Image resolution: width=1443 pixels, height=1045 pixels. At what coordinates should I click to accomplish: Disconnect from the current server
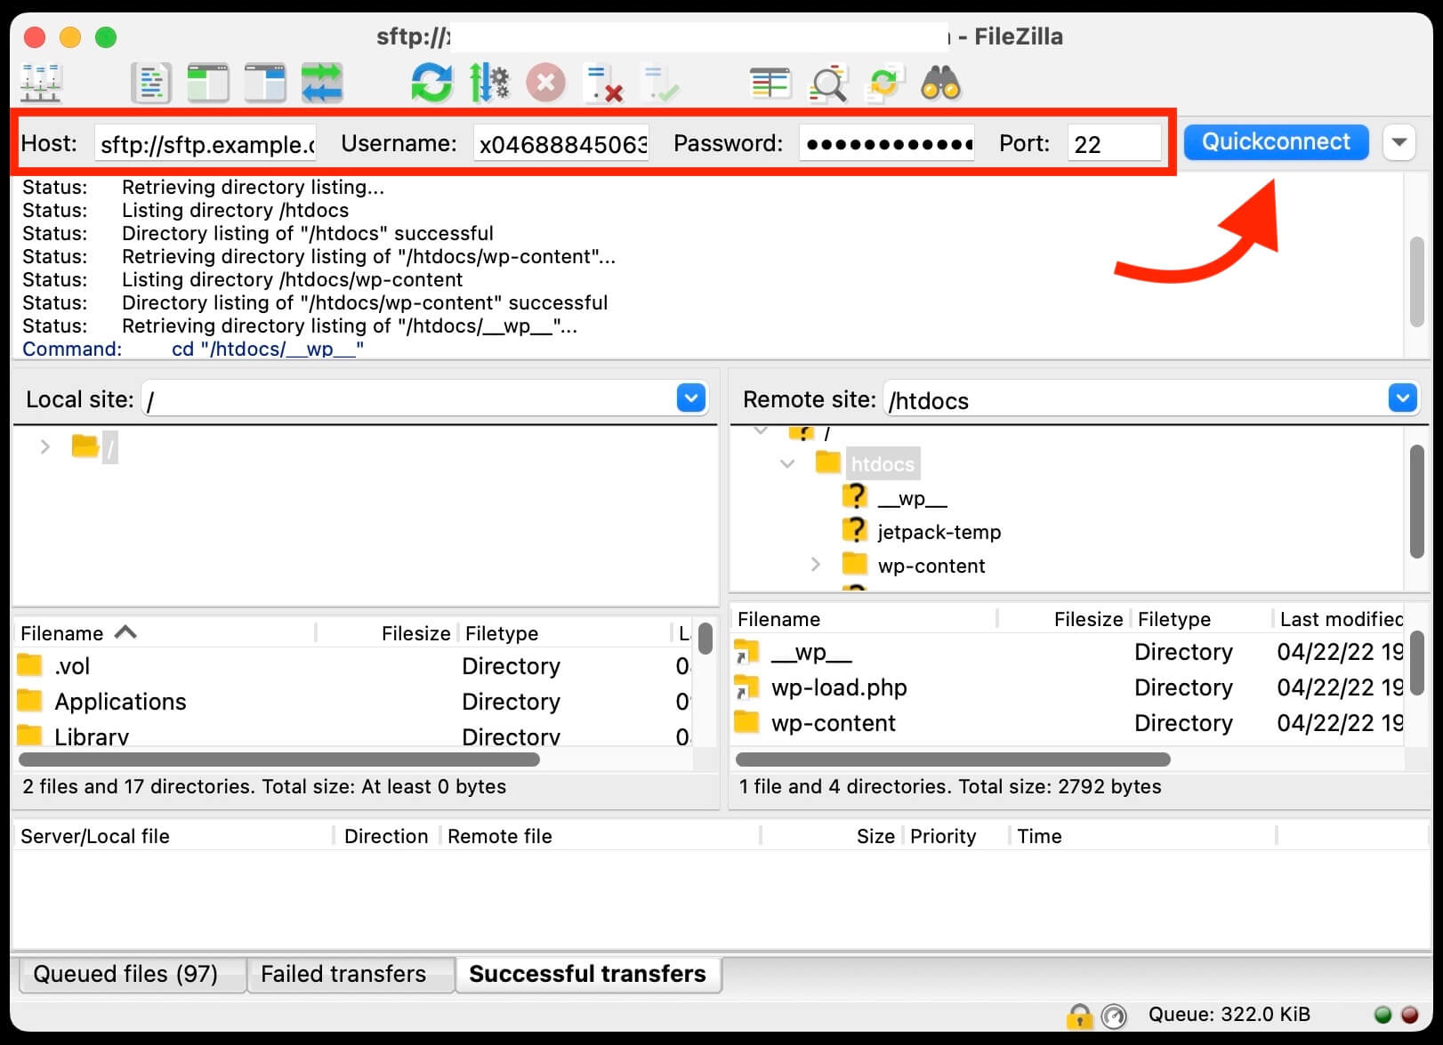[x=603, y=84]
